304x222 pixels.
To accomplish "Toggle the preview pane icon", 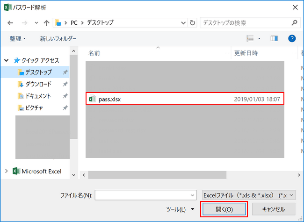I will 274,38.
